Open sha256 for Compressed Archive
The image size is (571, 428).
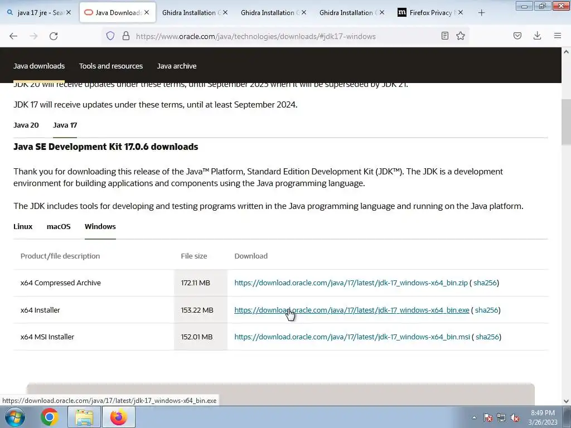click(x=485, y=283)
